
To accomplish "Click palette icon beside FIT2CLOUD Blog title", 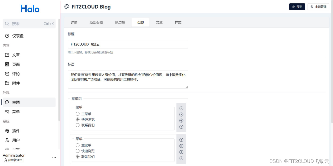I will tap(67, 7).
